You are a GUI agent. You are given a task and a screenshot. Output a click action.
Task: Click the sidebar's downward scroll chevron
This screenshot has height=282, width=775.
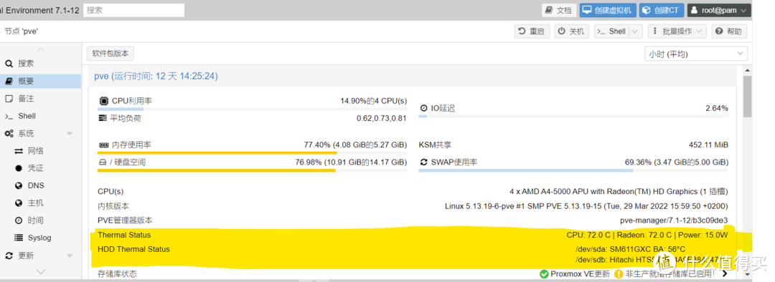pyautogui.click(x=41, y=272)
